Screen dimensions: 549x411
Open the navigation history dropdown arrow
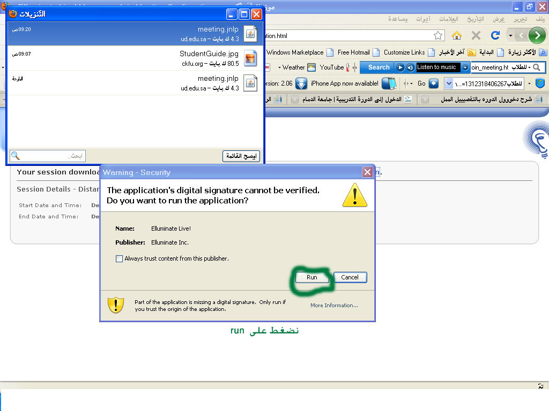pos(510,35)
